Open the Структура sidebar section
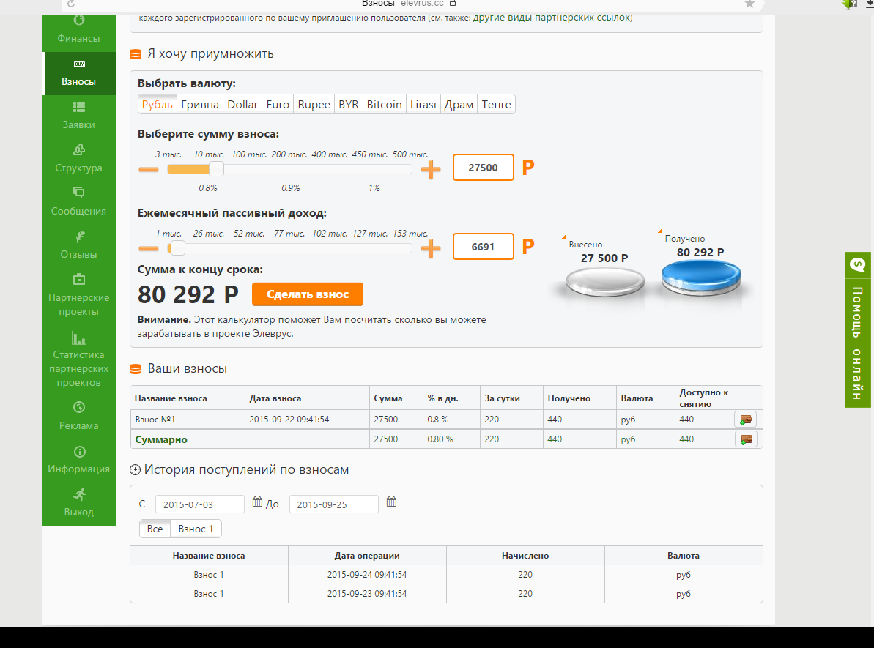 coord(78,159)
